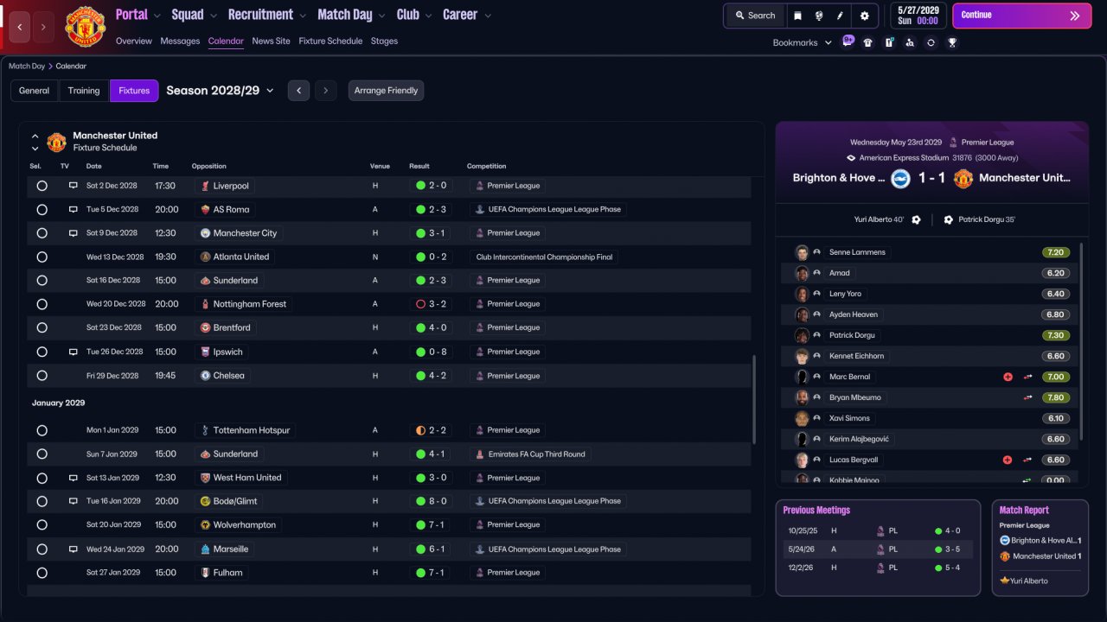Click the Continue button
The image size is (1107, 622).
click(1022, 16)
